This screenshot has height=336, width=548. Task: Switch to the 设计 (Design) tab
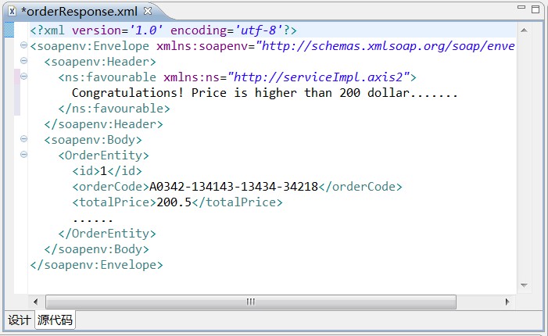pyautogui.click(x=20, y=320)
